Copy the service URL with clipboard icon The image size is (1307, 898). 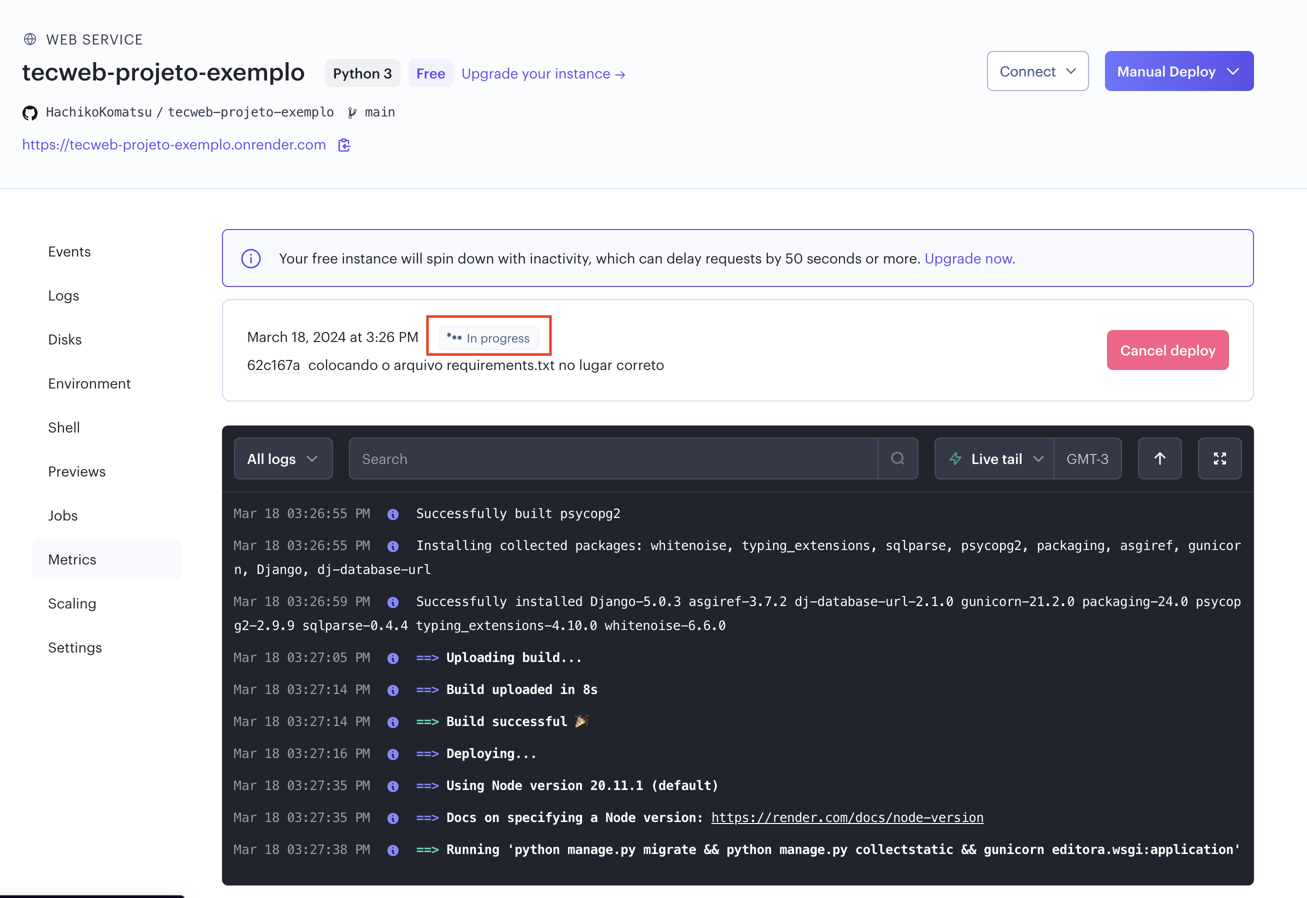coord(344,145)
